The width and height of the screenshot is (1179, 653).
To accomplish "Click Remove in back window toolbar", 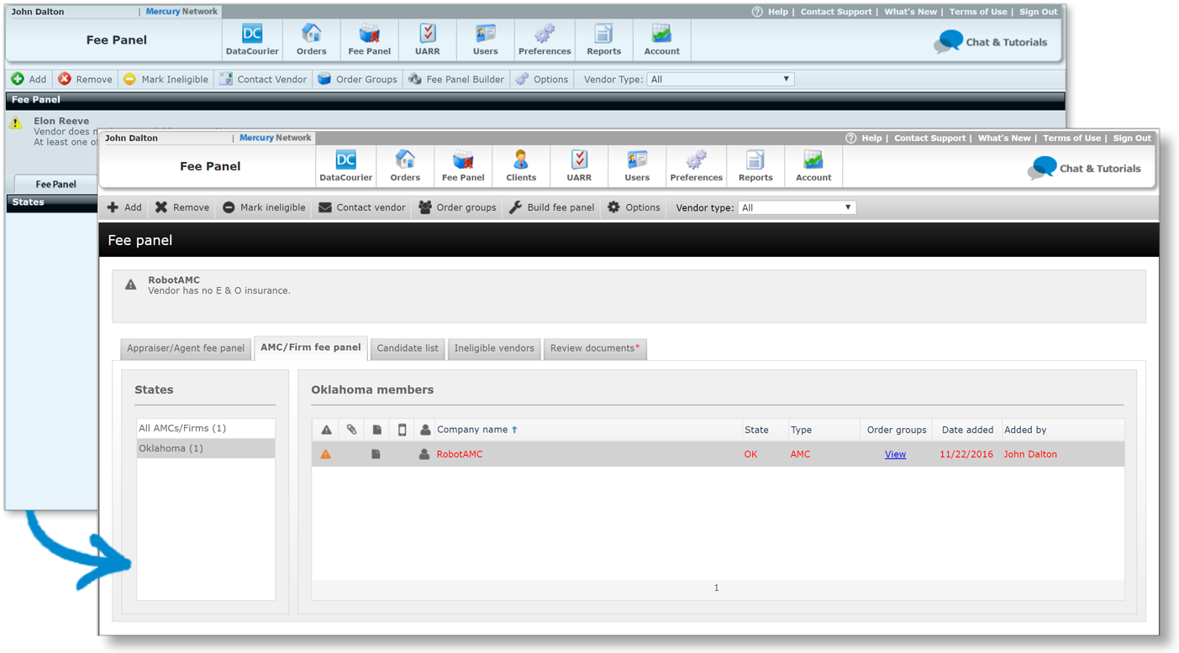I will pyautogui.click(x=85, y=79).
